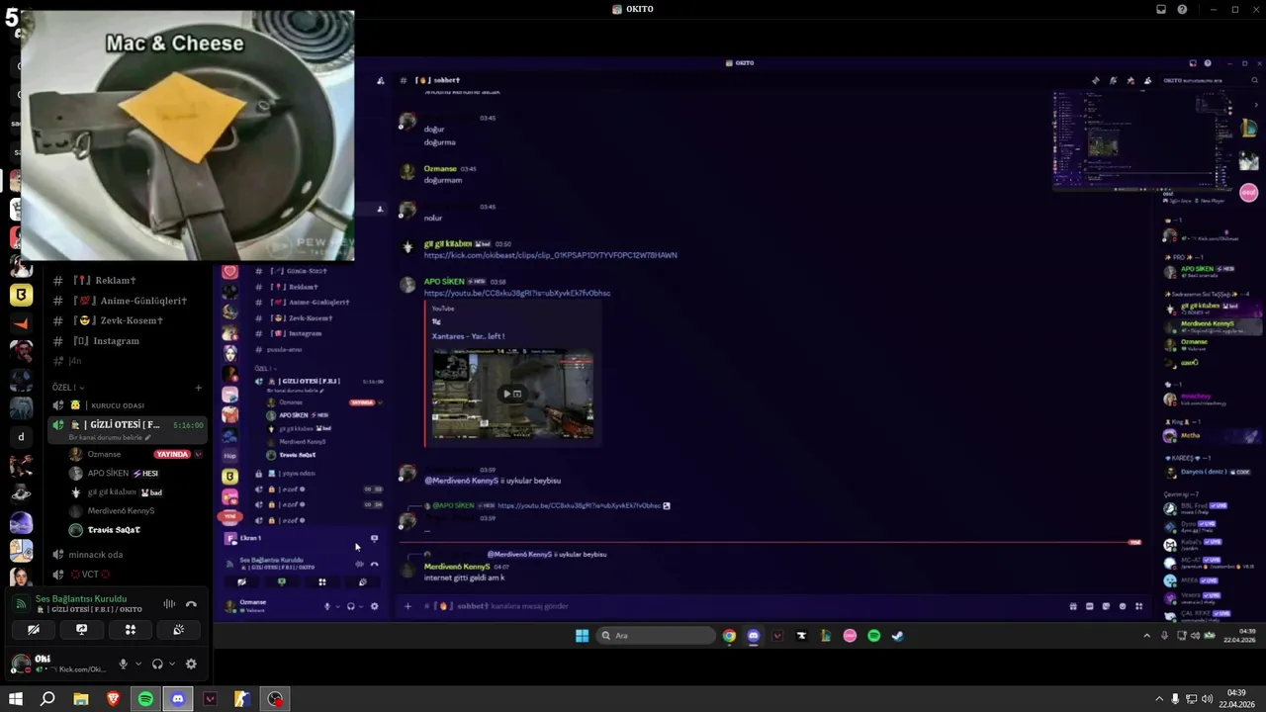Click the 'Xantares - Yar.. left !' embed title

468,336
